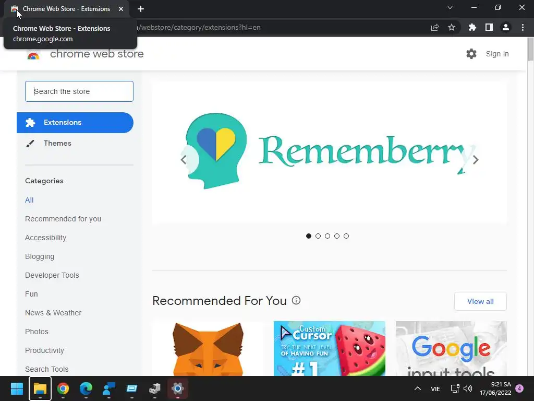
Task: Select the All category
Action: click(29, 200)
